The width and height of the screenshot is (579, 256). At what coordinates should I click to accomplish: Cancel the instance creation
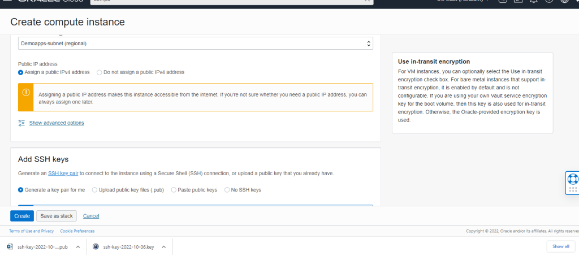91,216
